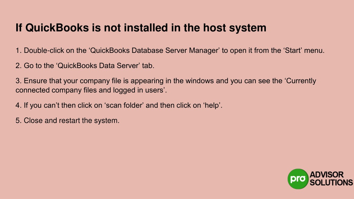Screen dimensions: 354x199
Task: Click the slide heading about host system
Action: (141, 28)
